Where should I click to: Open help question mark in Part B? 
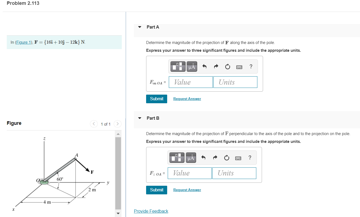(250, 158)
